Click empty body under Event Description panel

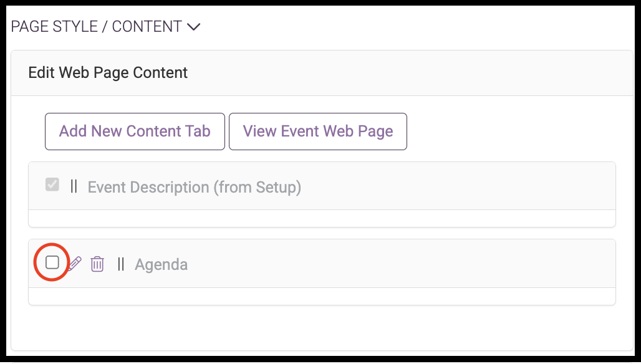point(322,219)
